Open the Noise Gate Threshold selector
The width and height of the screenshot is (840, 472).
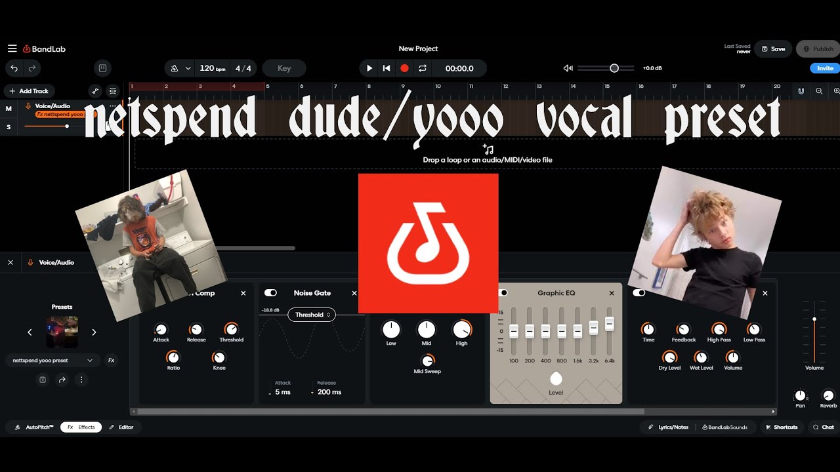pyautogui.click(x=312, y=315)
